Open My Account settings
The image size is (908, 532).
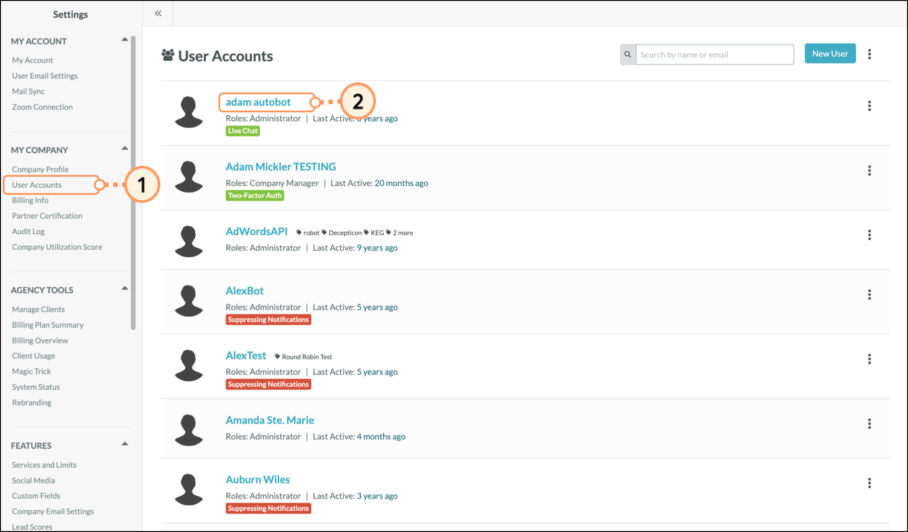click(x=33, y=60)
